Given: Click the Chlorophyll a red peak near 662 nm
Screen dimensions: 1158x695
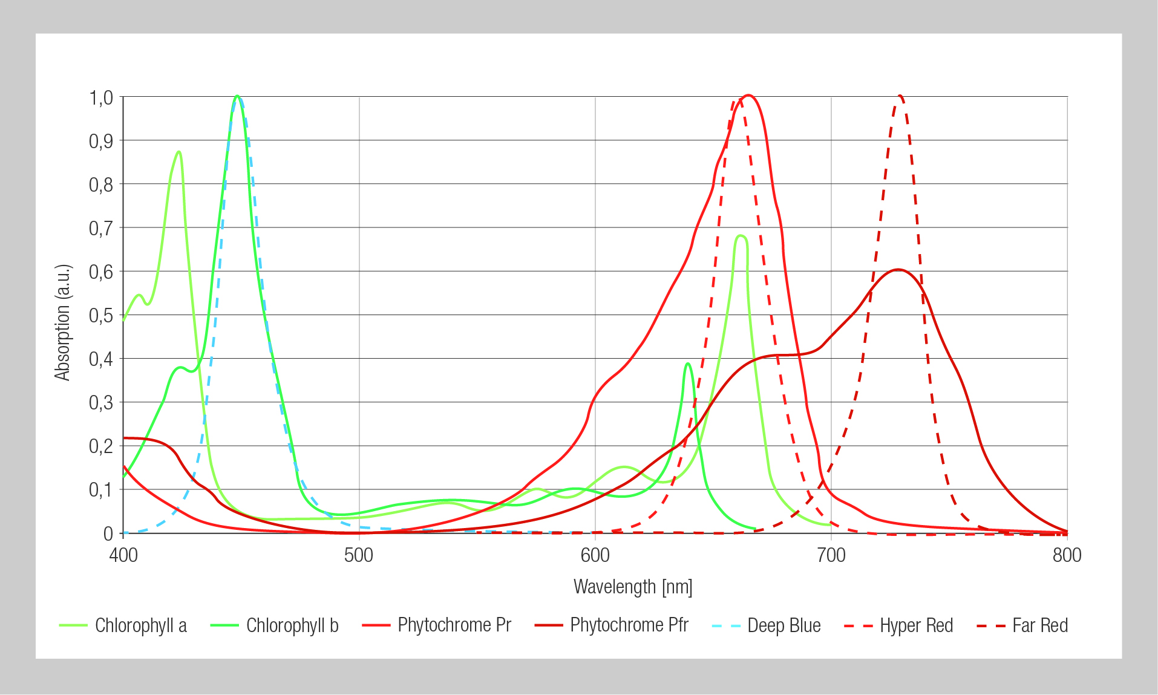Looking at the screenshot, I should [741, 237].
